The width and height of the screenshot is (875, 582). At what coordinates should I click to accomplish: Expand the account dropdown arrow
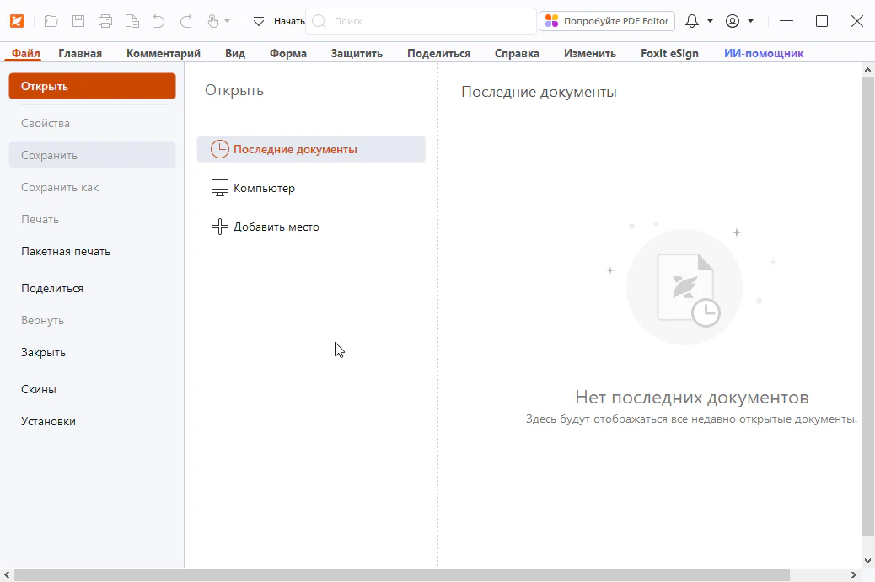[x=750, y=21]
